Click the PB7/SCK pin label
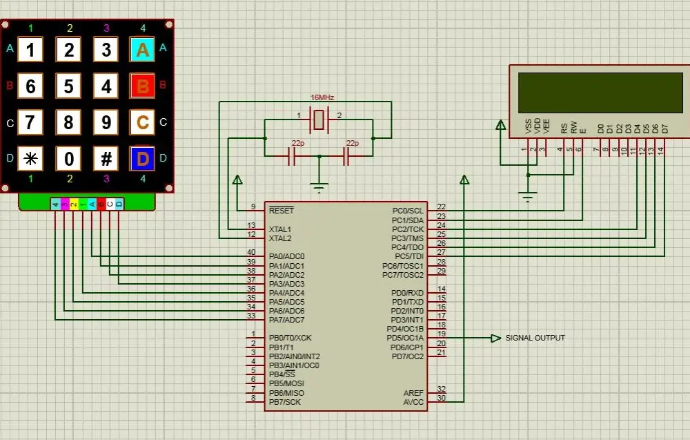Viewport: 690px width, 440px height. pyautogui.click(x=285, y=402)
